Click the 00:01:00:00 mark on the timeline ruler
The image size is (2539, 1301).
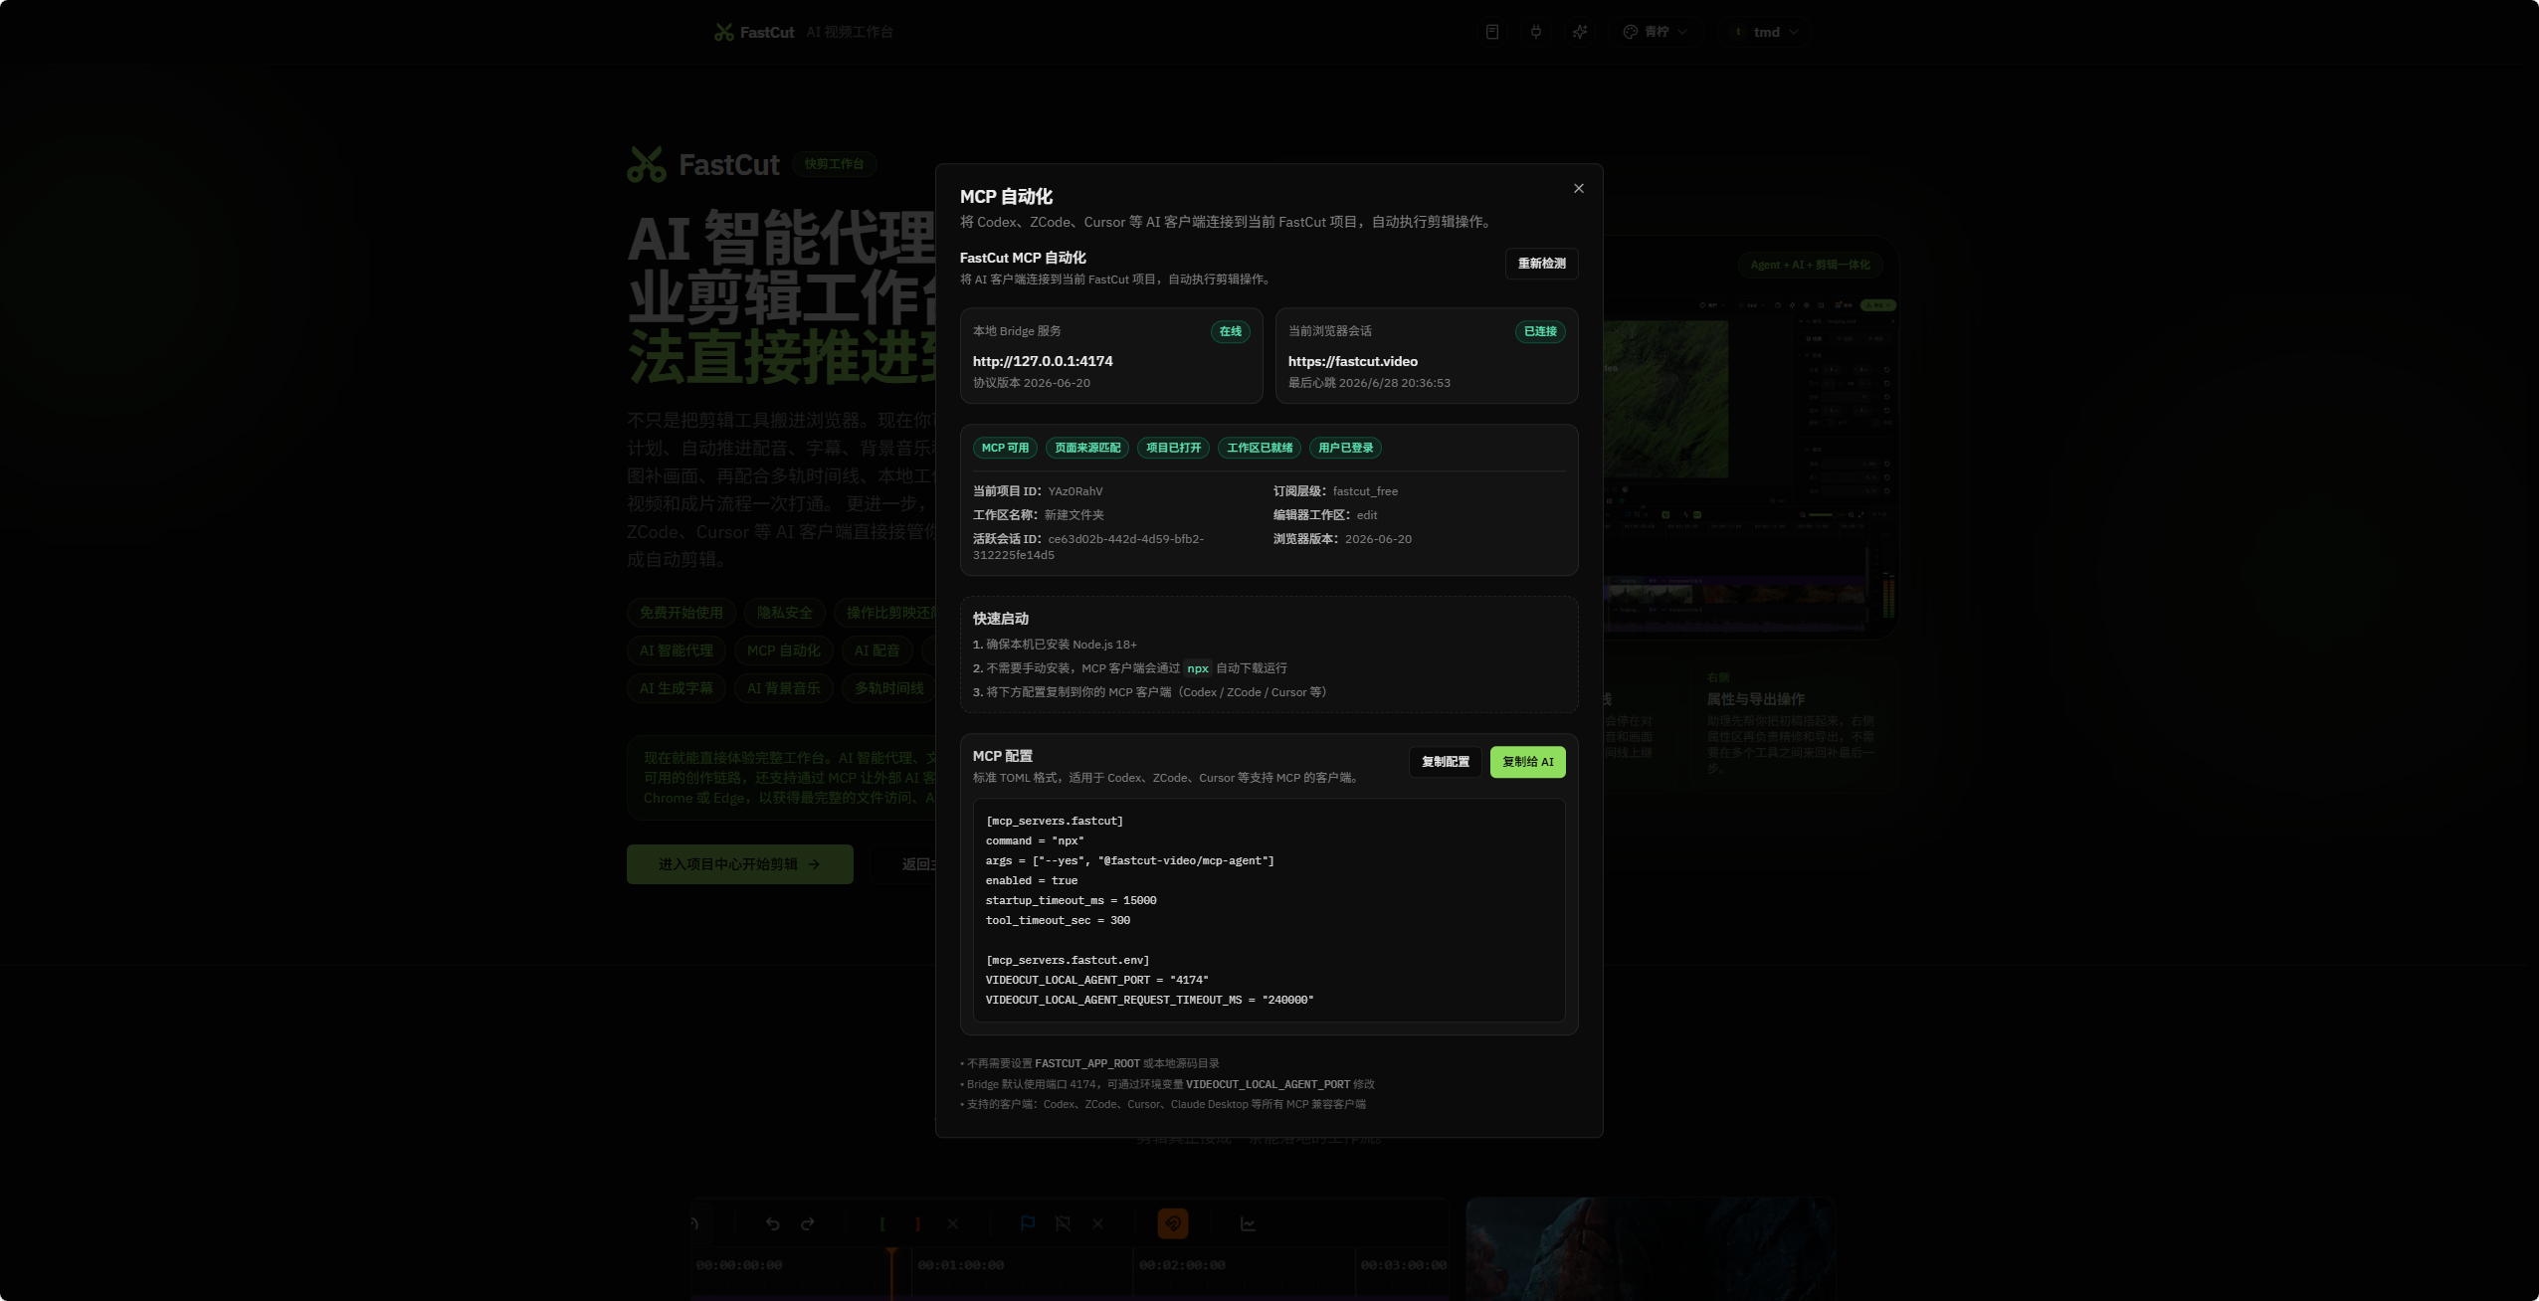coord(960,1265)
